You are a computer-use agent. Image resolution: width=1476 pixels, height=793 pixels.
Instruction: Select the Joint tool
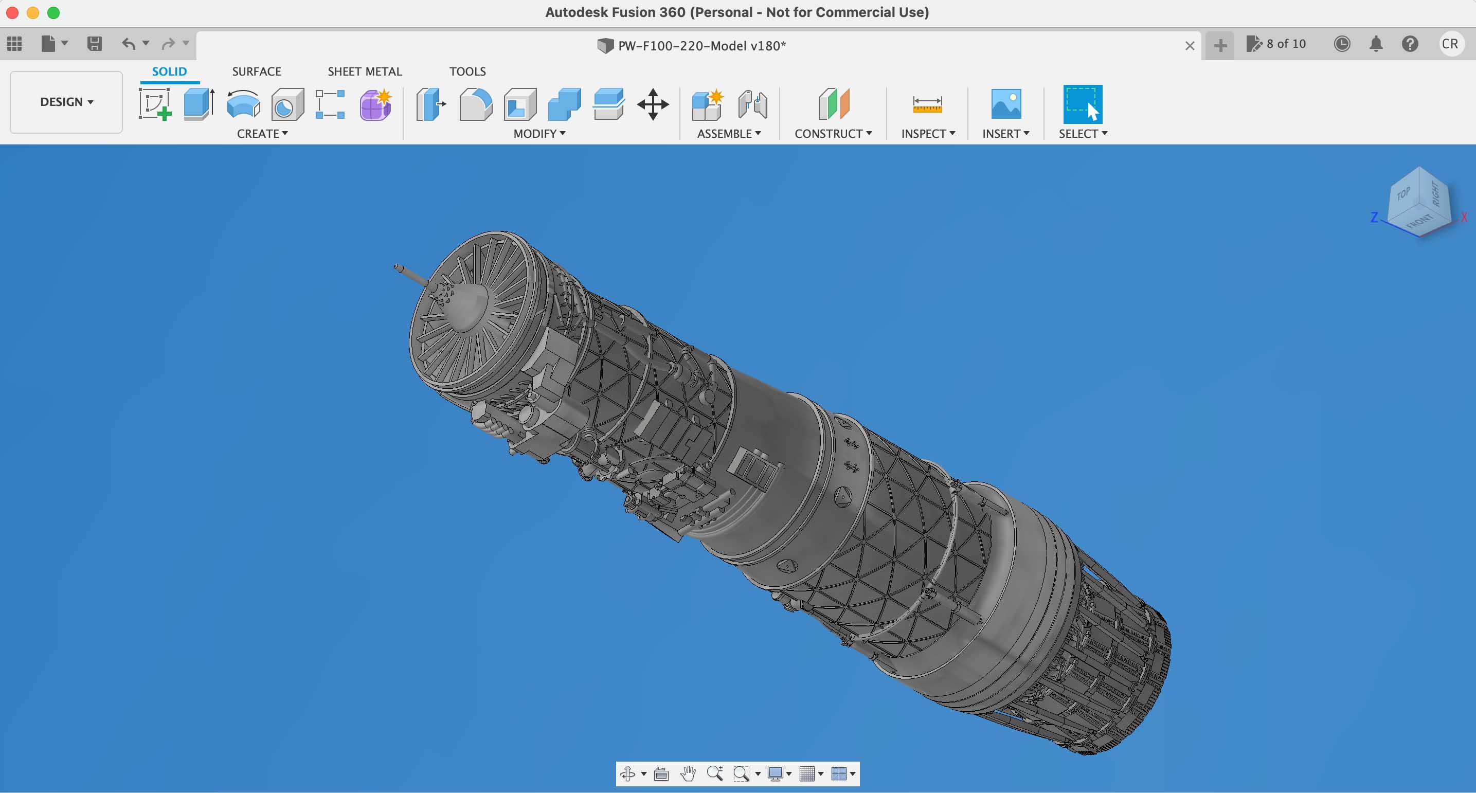[x=753, y=104]
